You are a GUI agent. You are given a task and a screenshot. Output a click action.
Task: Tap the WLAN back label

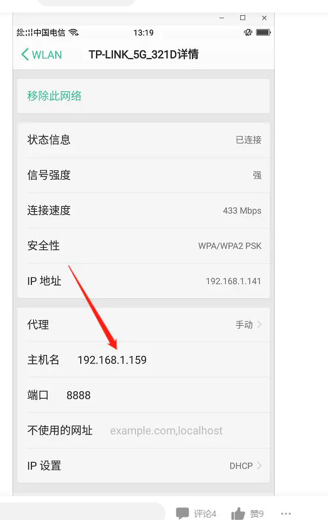(x=46, y=55)
